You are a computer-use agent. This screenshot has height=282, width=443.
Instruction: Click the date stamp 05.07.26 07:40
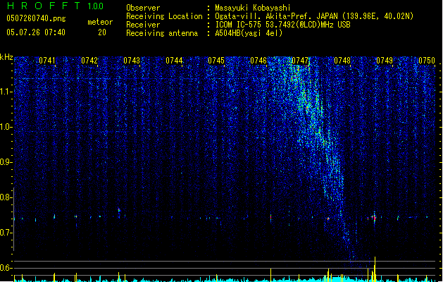click(x=36, y=32)
